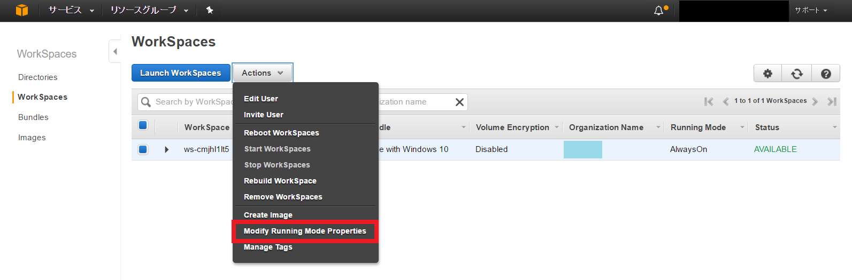Open the help question mark icon

coord(826,74)
